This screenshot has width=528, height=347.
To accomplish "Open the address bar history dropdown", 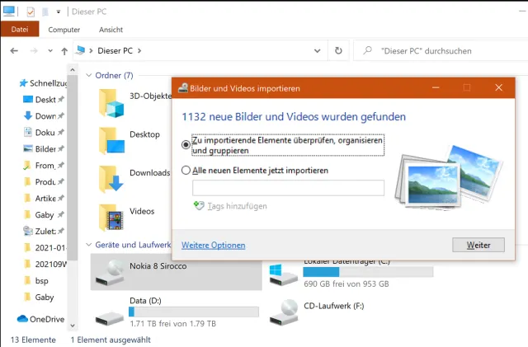I will click(x=317, y=51).
